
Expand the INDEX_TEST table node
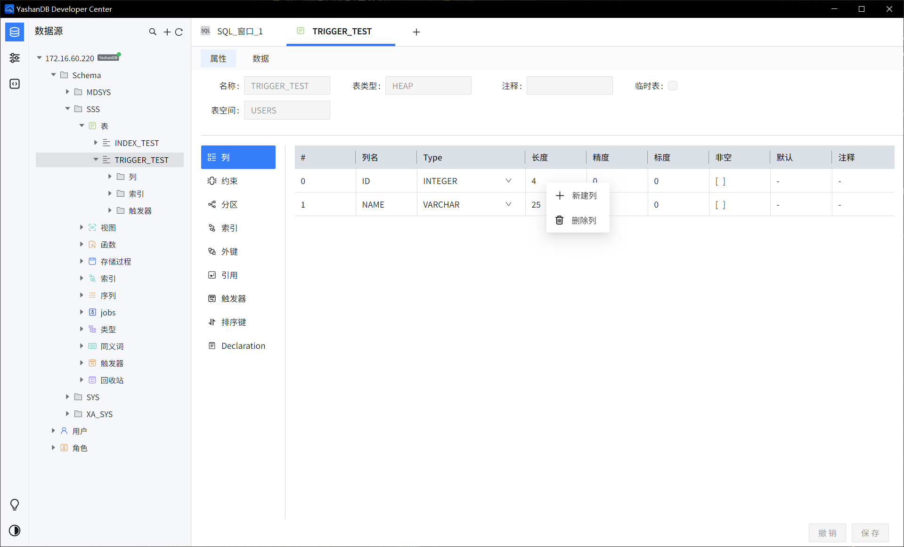point(96,143)
